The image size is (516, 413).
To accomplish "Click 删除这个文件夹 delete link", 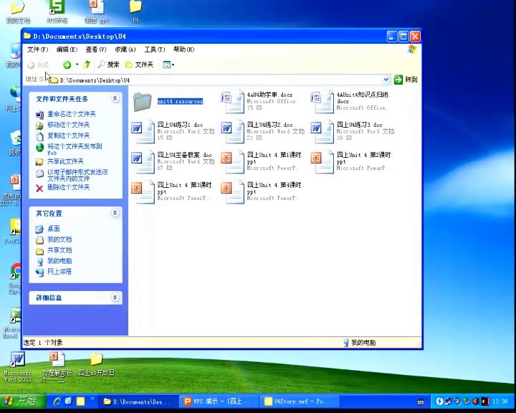I will coord(68,187).
